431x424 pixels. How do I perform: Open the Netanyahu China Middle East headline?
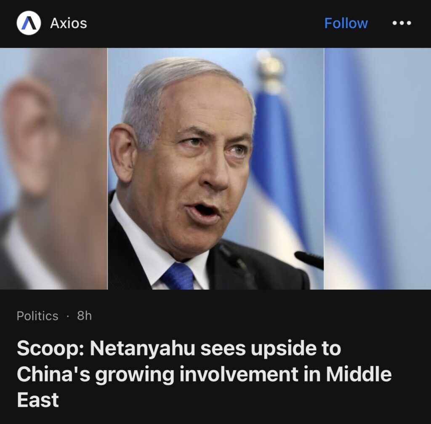click(x=204, y=374)
